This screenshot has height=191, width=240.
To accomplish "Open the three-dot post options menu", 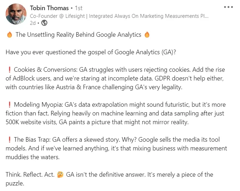I will pyautogui.click(x=228, y=7).
